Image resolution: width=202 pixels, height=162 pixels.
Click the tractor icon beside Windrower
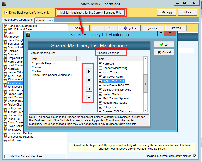(x=5, y=140)
